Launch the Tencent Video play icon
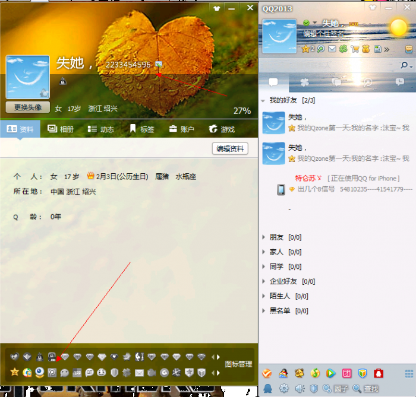The image size is (416, 397). click(330, 373)
